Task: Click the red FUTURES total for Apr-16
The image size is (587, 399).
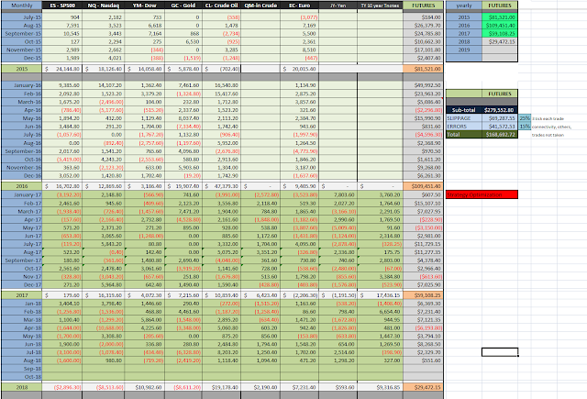Action: tap(423, 110)
